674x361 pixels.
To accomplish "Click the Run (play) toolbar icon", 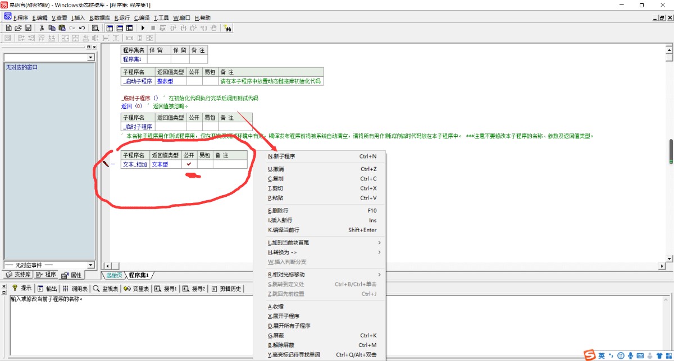I will tap(143, 27).
